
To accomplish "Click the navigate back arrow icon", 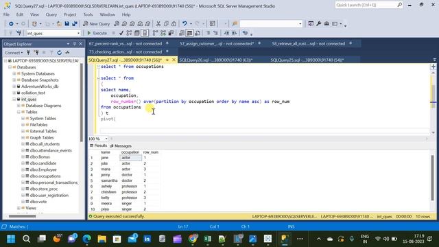I will click(x=11, y=24).
